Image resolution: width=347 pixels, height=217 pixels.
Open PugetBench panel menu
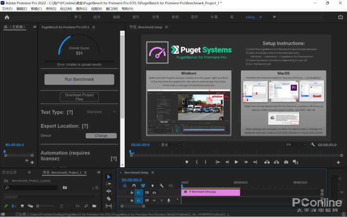[x=94, y=27]
